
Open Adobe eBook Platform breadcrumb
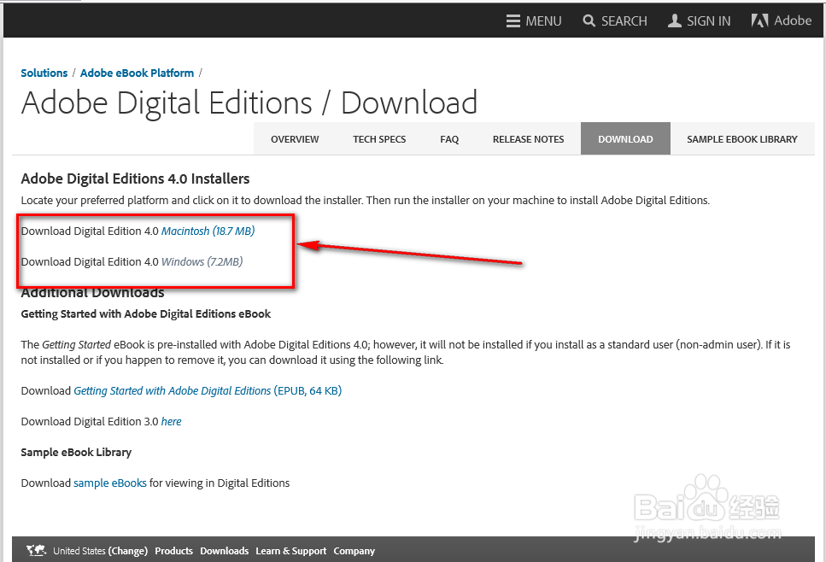[137, 73]
